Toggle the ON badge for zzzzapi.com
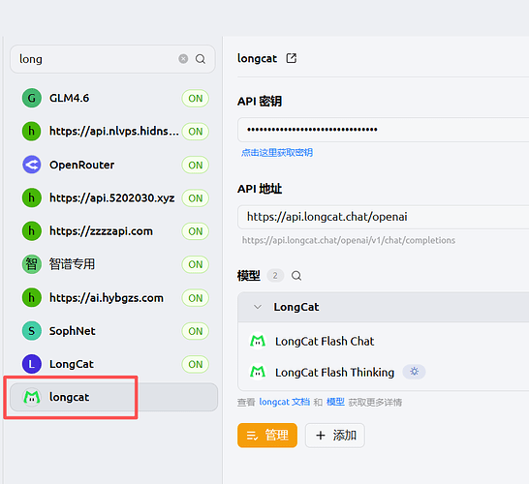The image size is (529, 484). point(196,231)
